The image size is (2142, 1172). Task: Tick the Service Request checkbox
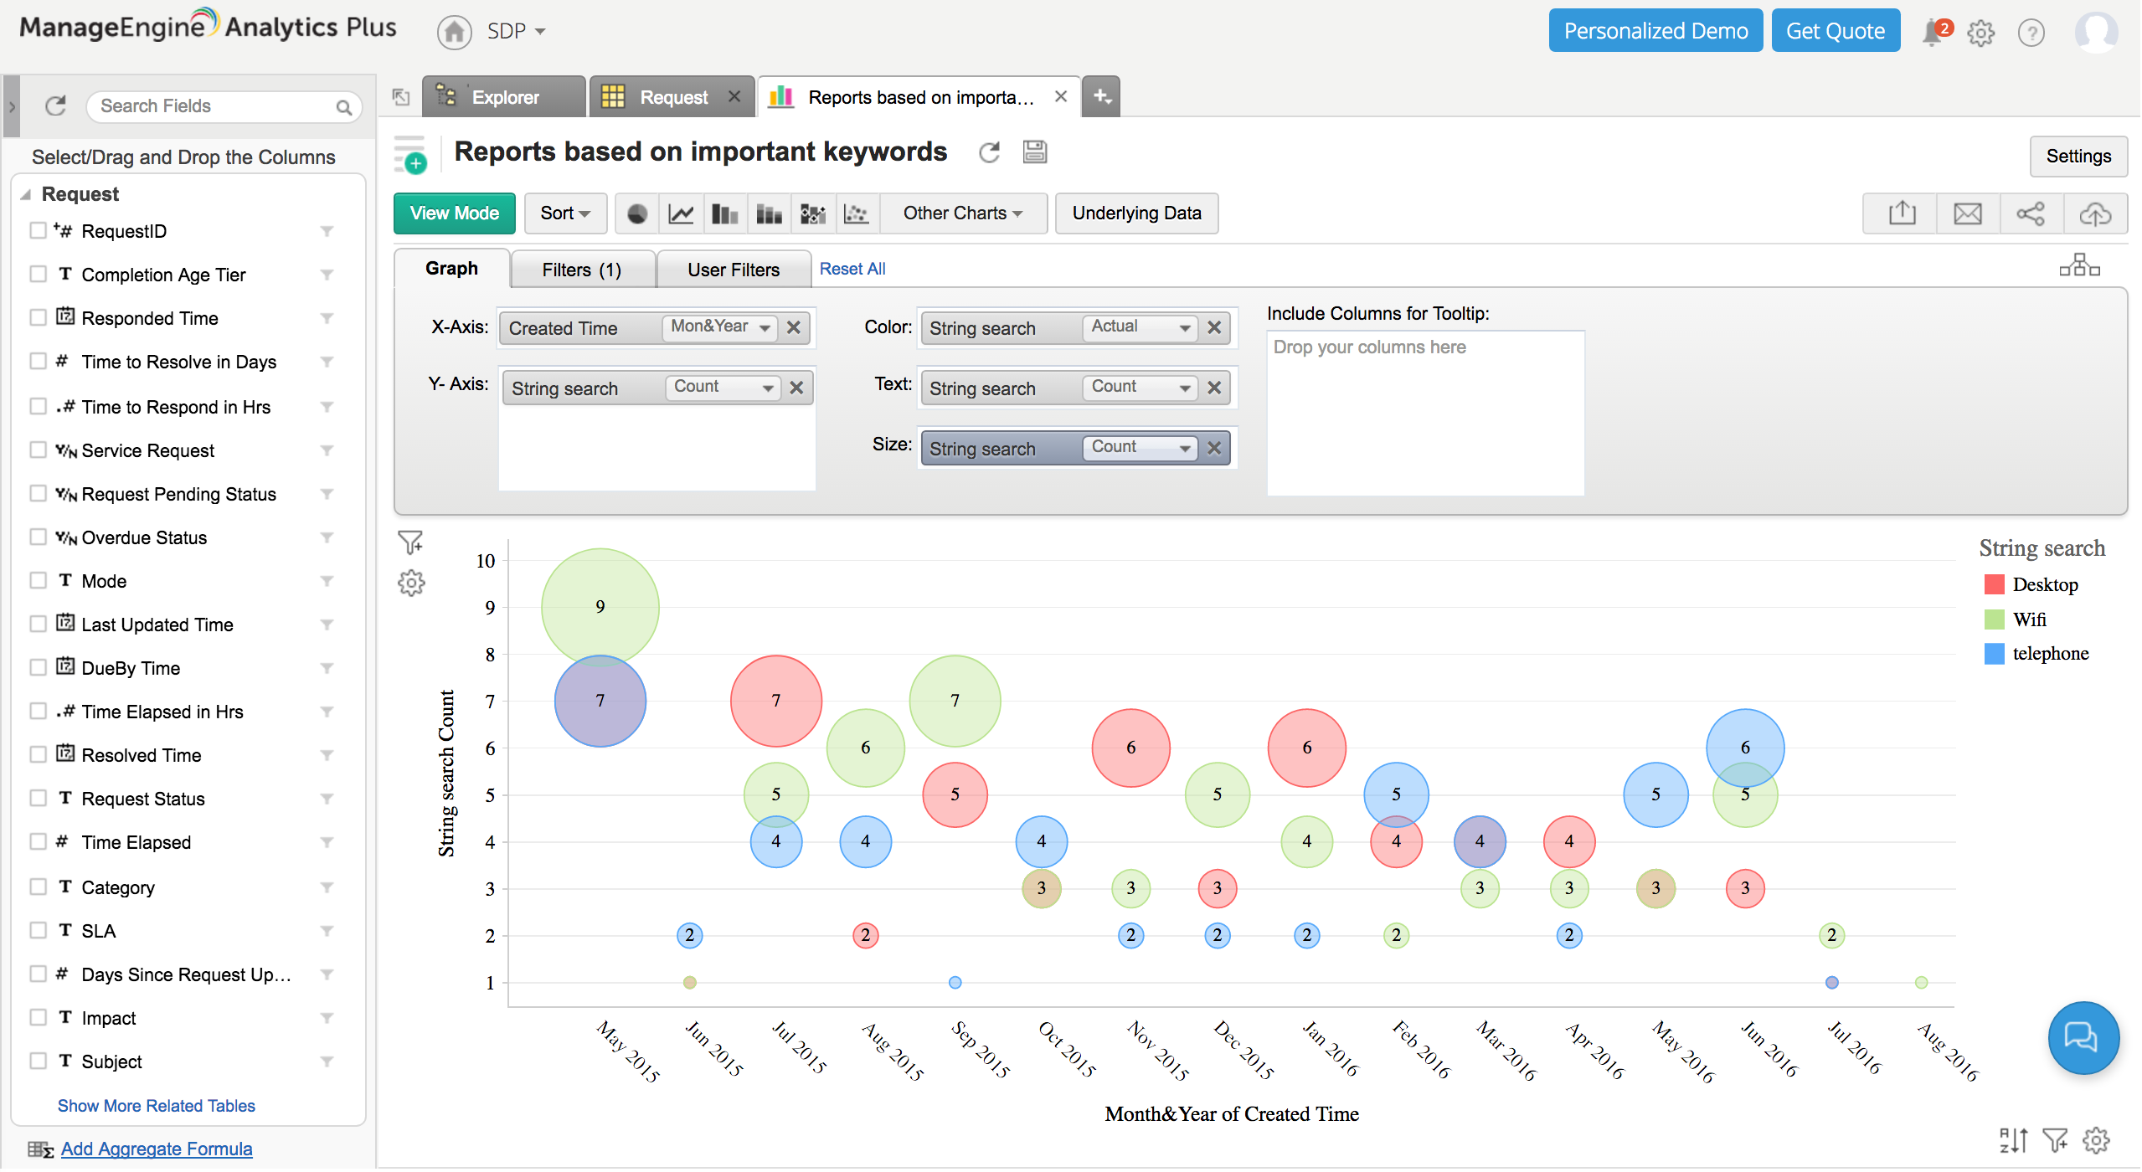38,450
